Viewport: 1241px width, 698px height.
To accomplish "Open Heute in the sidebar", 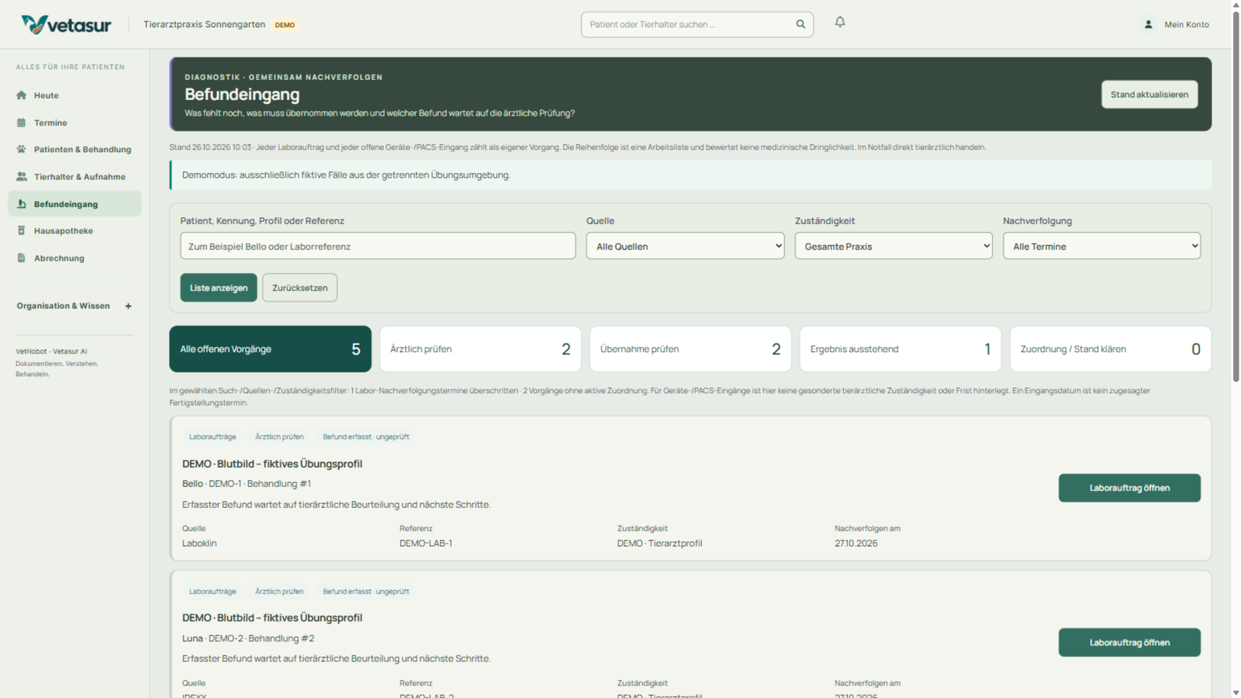I will click(x=74, y=95).
